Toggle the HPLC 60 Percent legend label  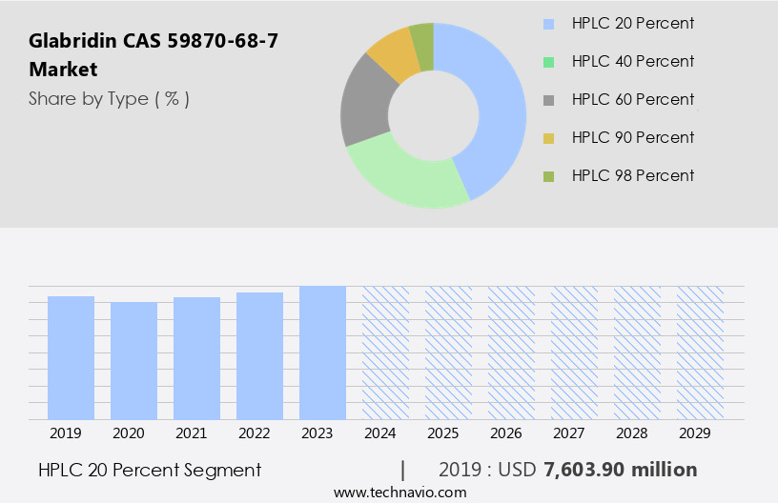(632, 100)
